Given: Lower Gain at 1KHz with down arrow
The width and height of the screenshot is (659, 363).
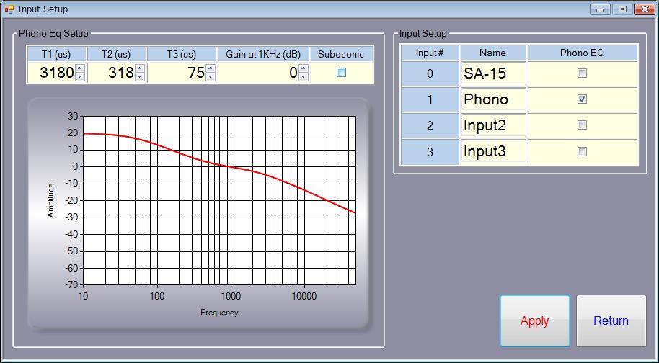Looking at the screenshot, I should coord(303,76).
